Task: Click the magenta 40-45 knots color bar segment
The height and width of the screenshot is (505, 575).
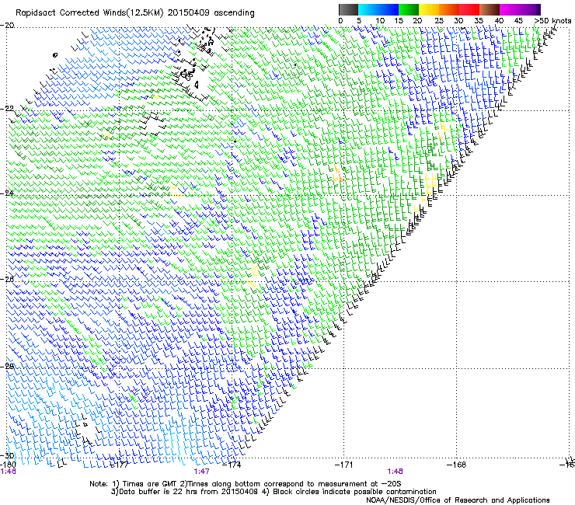Action: pyautogui.click(x=510, y=9)
